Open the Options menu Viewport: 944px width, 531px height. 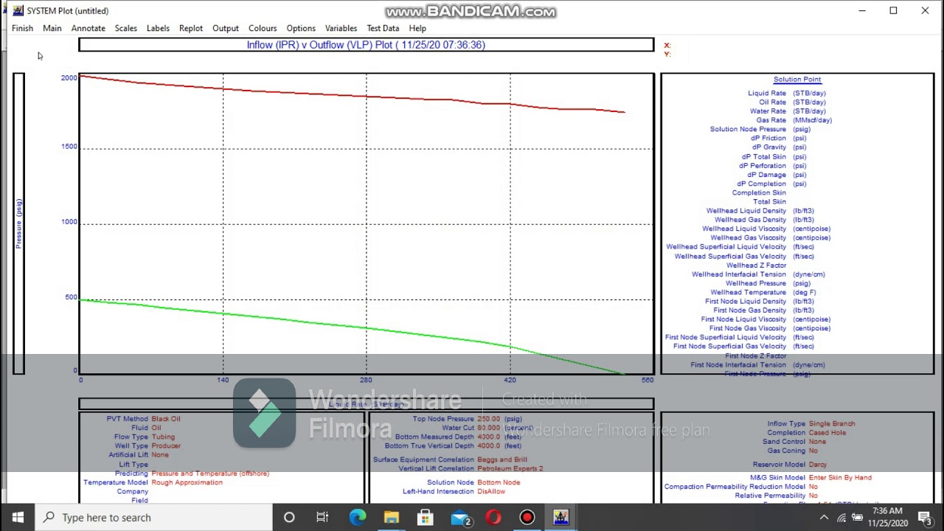click(301, 28)
